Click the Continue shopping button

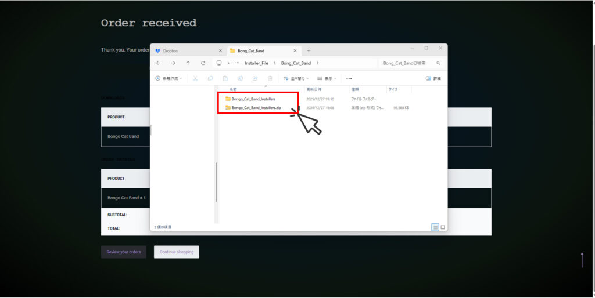pyautogui.click(x=176, y=252)
